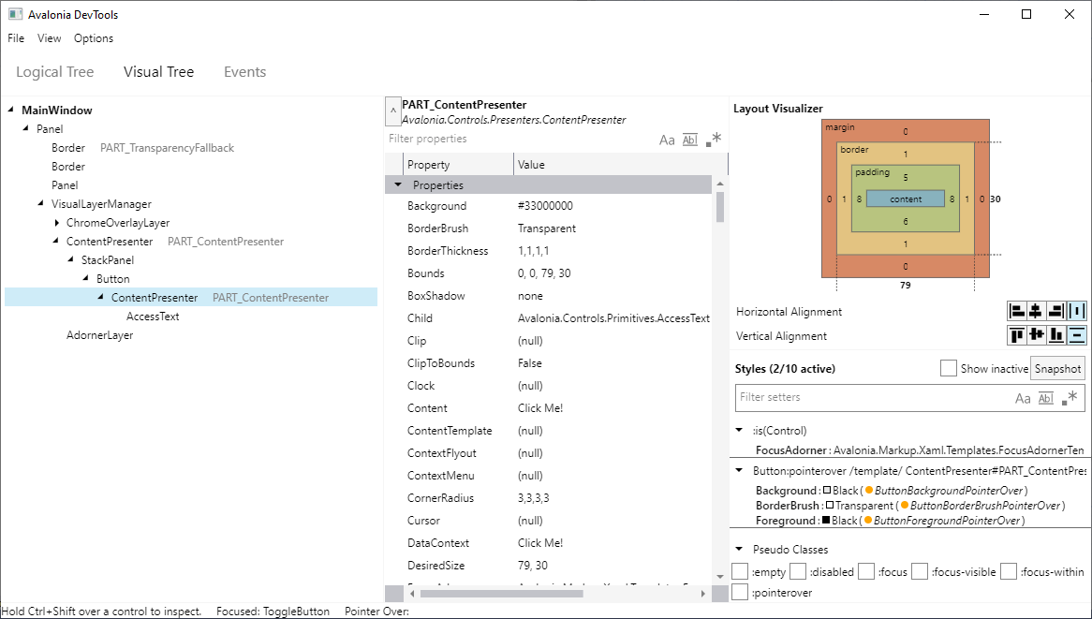Enable the Show inactive checkbox

point(949,368)
